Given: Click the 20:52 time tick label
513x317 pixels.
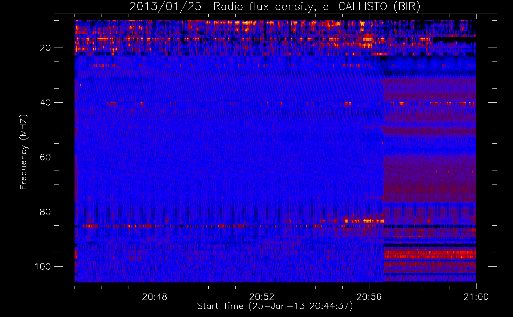Looking at the screenshot, I should click(262, 297).
